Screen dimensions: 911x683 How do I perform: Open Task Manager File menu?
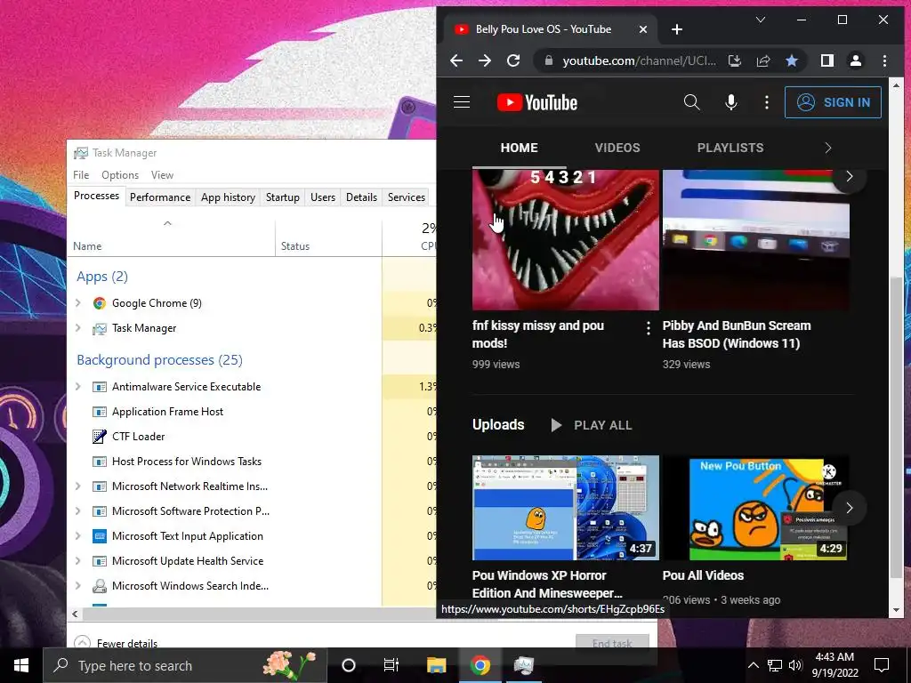tap(81, 175)
